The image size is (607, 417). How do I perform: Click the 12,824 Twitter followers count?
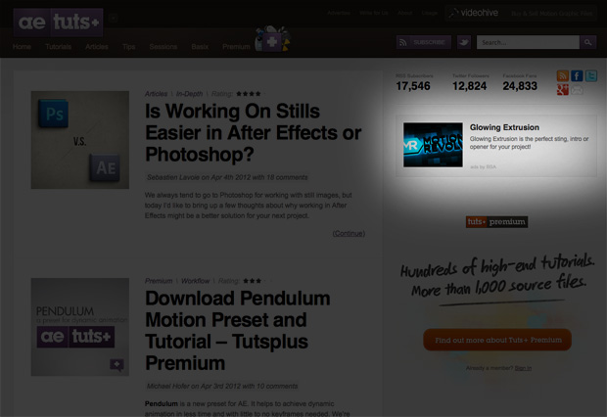coord(469,86)
